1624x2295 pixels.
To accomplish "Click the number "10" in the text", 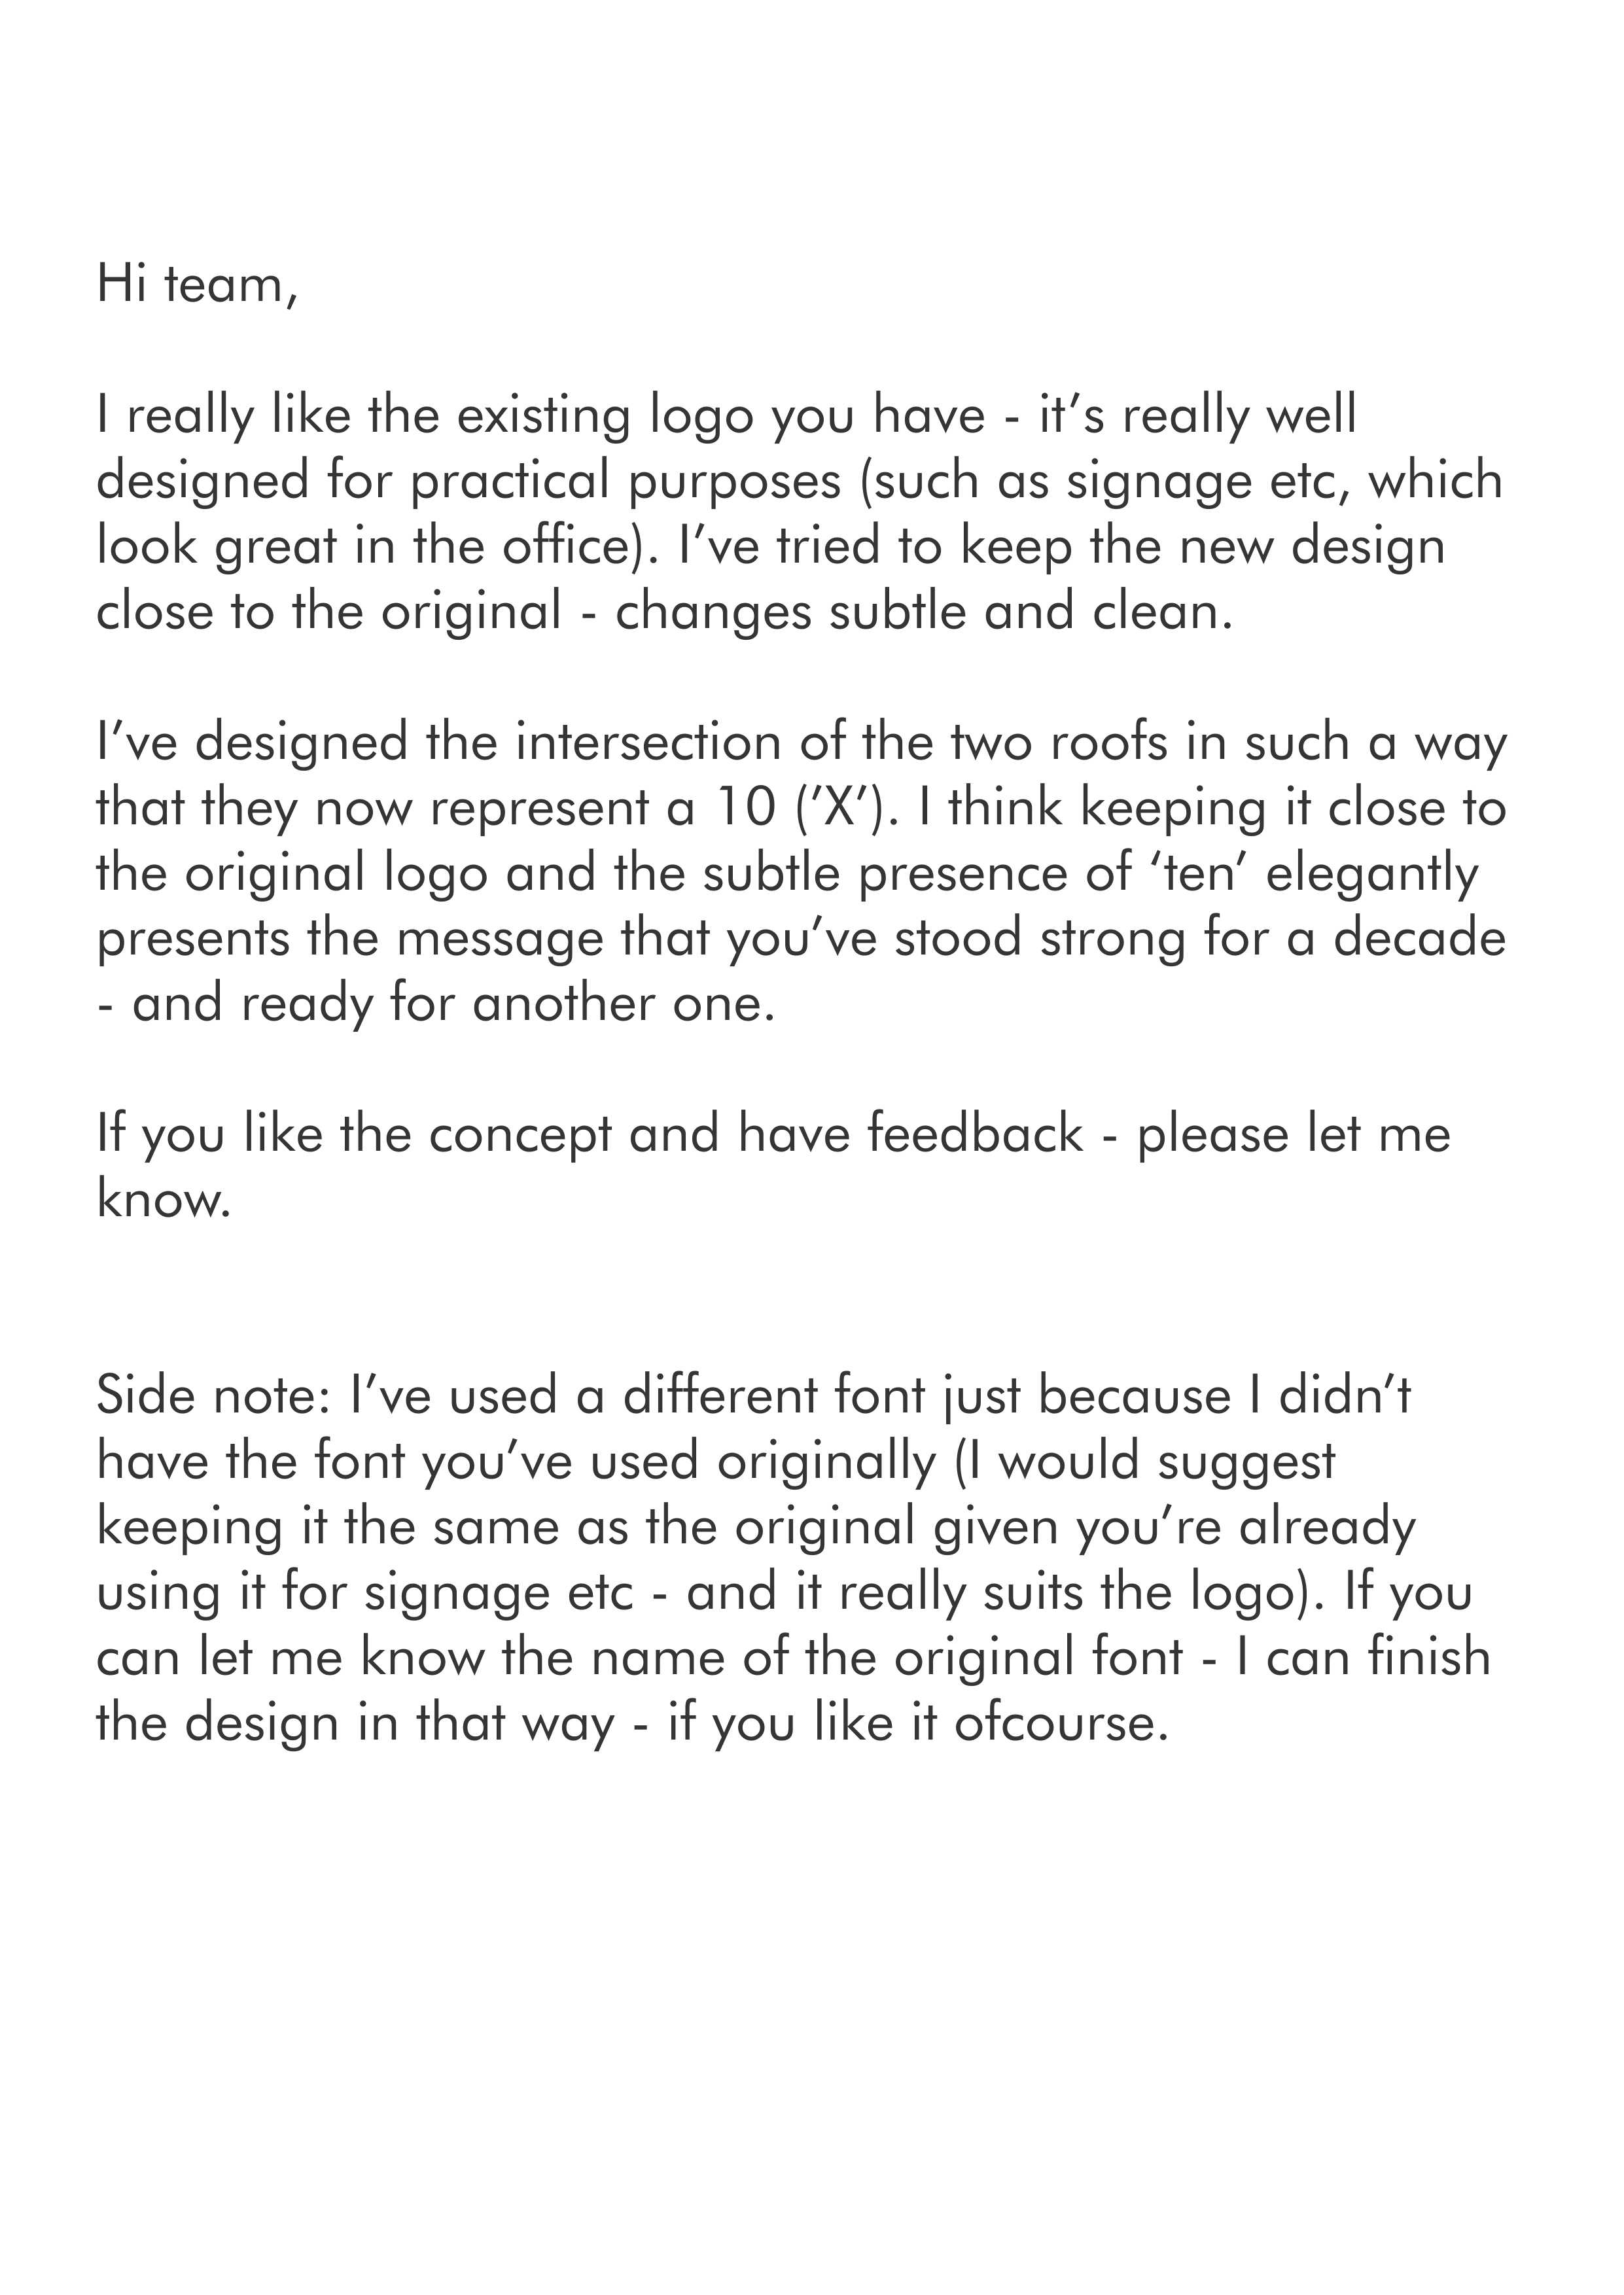I will [x=746, y=809].
